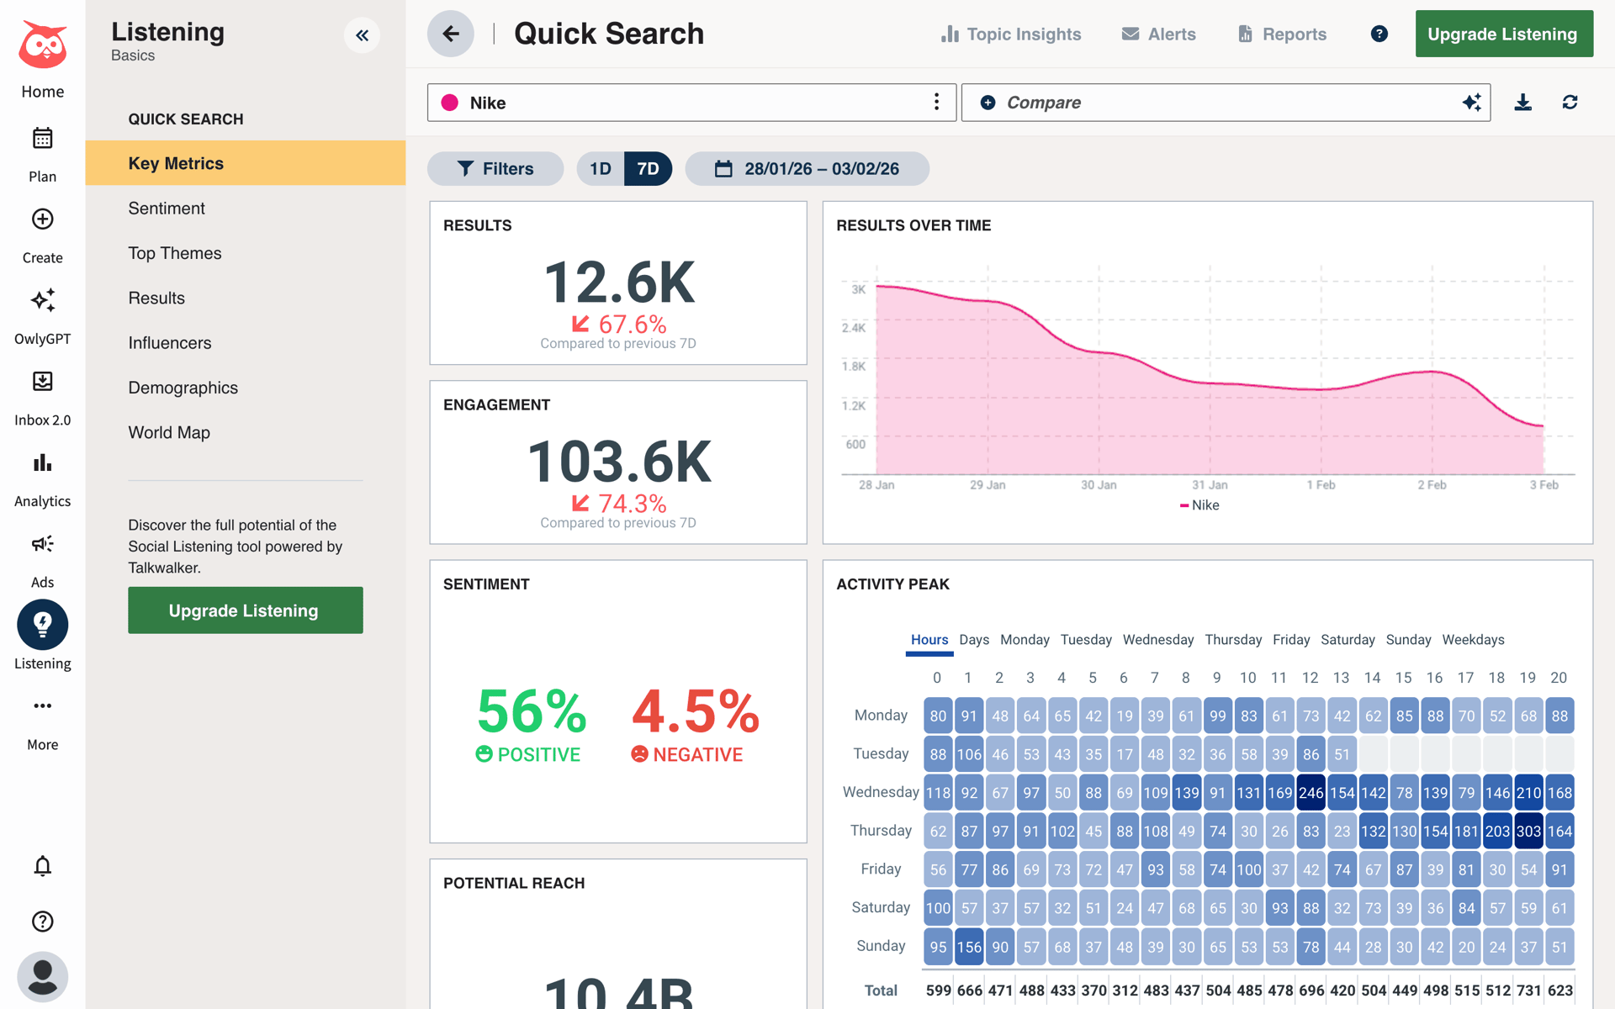Click the AI sparkle icon in Compare

tap(1471, 103)
